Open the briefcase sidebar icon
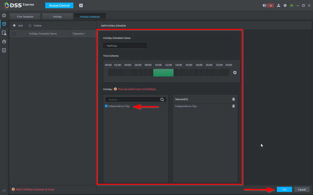Viewport: 313px width, 195px height. pyautogui.click(x=4, y=42)
